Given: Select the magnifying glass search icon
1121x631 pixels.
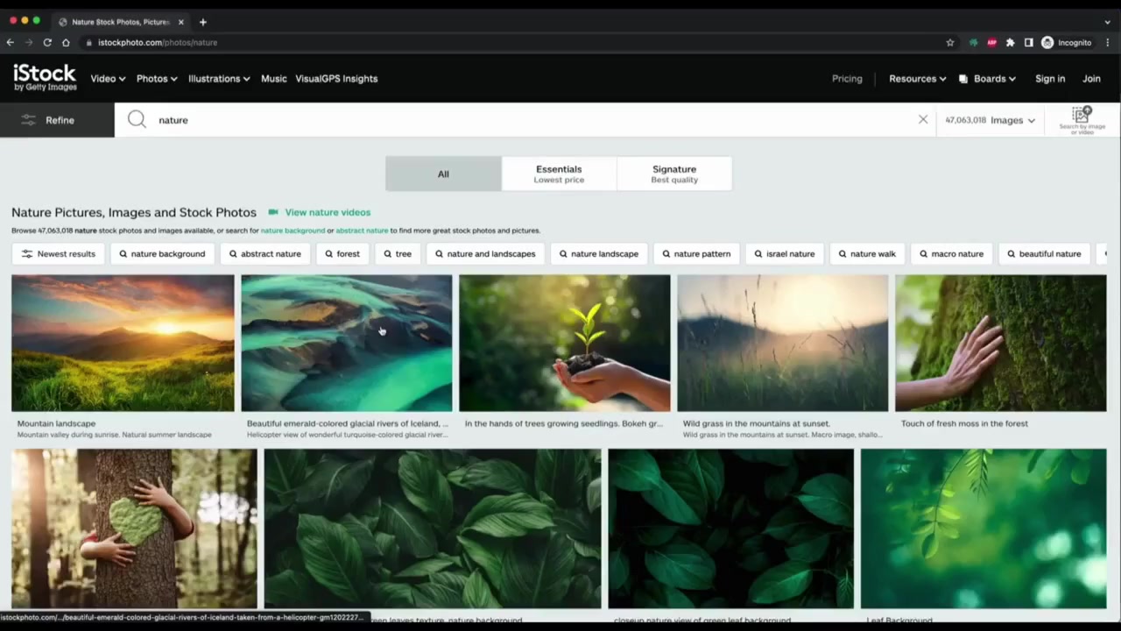Looking at the screenshot, I should 137,119.
